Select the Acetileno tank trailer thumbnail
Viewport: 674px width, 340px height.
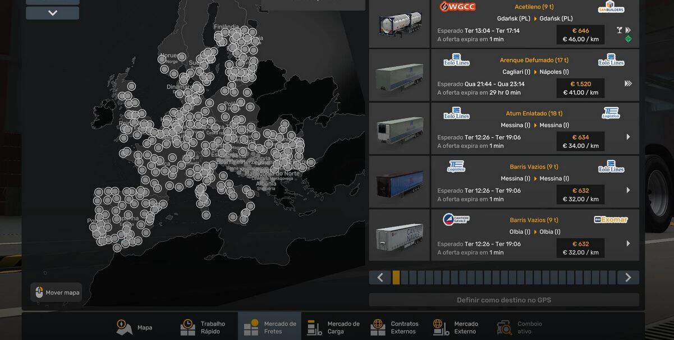pos(399,23)
